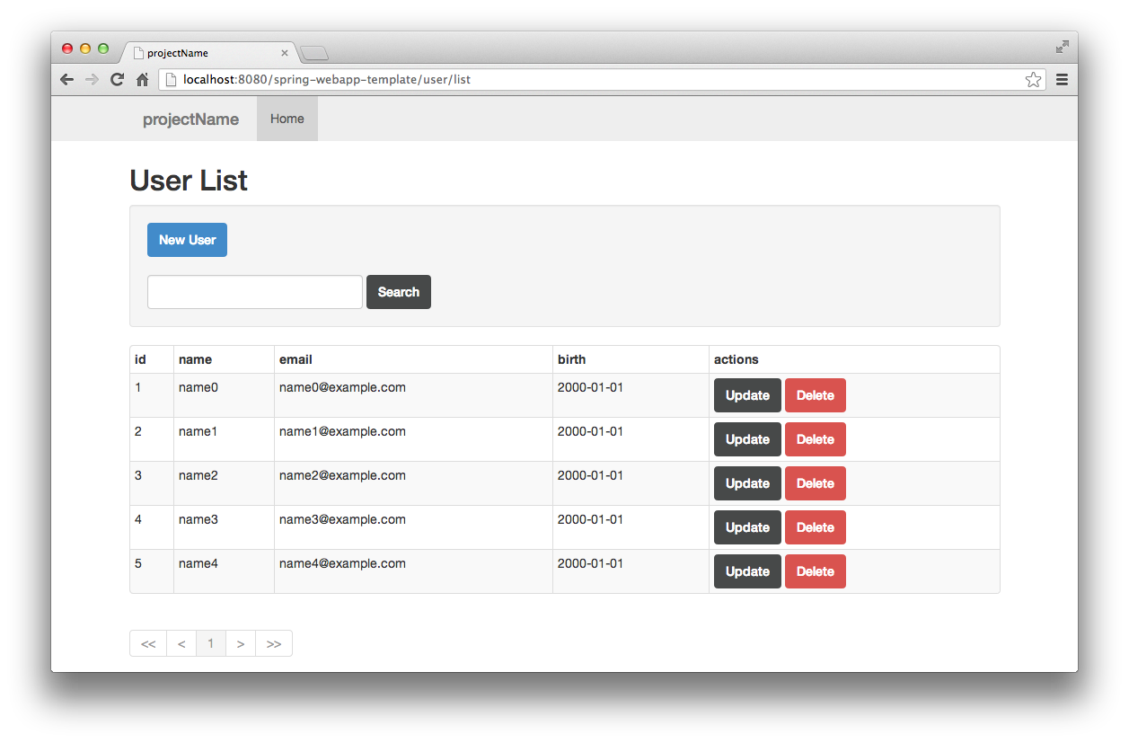Viewport: 1129px width, 743px height.
Task: Create a user with New User button
Action: pos(187,240)
